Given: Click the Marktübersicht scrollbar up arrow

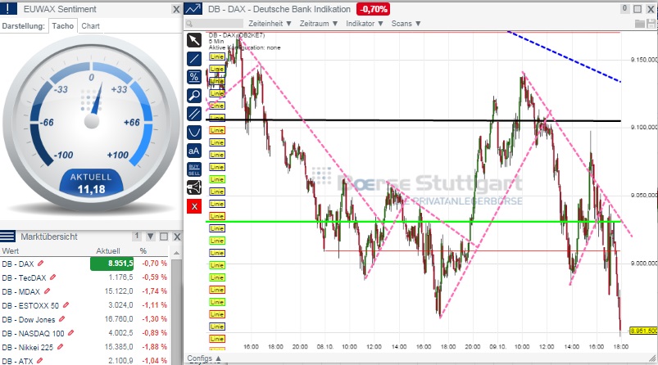Looking at the screenshot, I should tap(177, 253).
